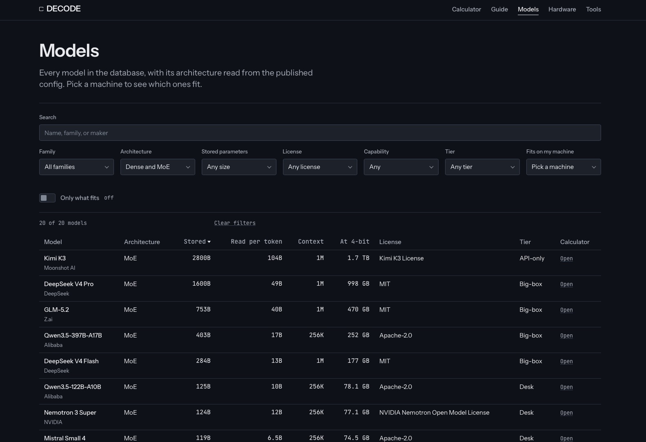Click the 998 GB size value
This screenshot has width=646, height=442.
click(358, 284)
